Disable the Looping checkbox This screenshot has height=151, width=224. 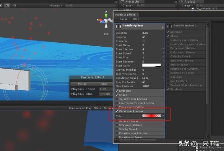[143, 37]
